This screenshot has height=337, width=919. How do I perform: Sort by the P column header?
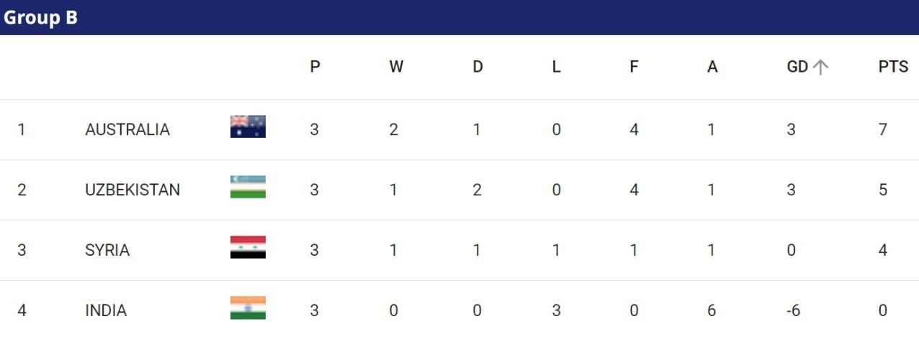315,67
